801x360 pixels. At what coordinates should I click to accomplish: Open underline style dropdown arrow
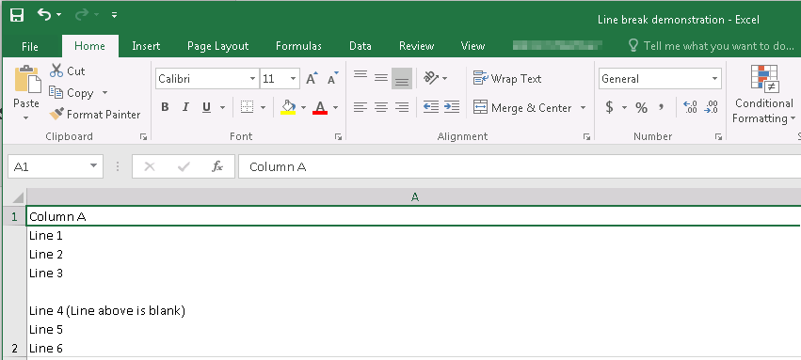point(223,107)
